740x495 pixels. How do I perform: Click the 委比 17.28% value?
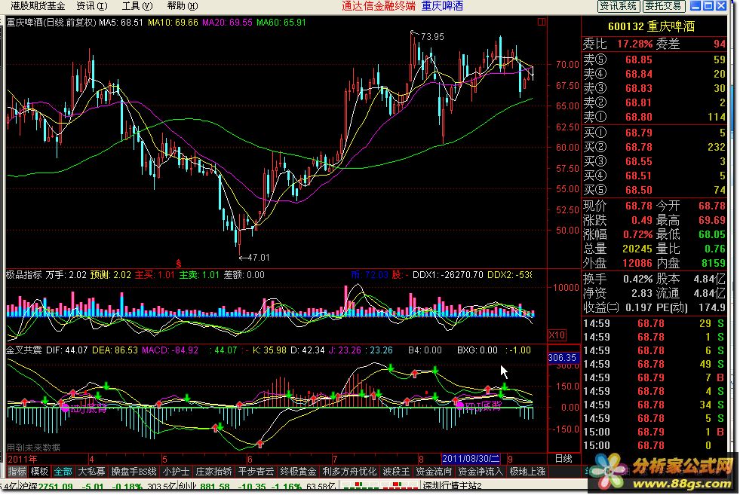(634, 44)
